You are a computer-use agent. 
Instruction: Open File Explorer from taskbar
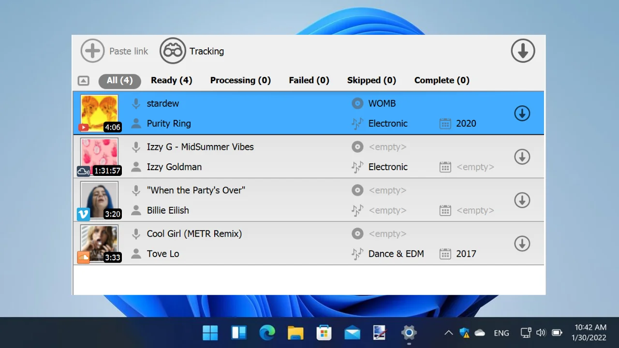[295, 333]
